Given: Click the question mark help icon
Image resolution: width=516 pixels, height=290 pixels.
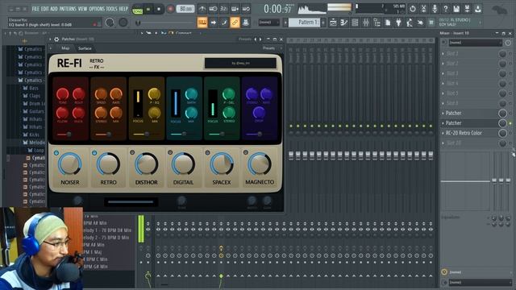Looking at the screenshot, I should coord(445,9).
